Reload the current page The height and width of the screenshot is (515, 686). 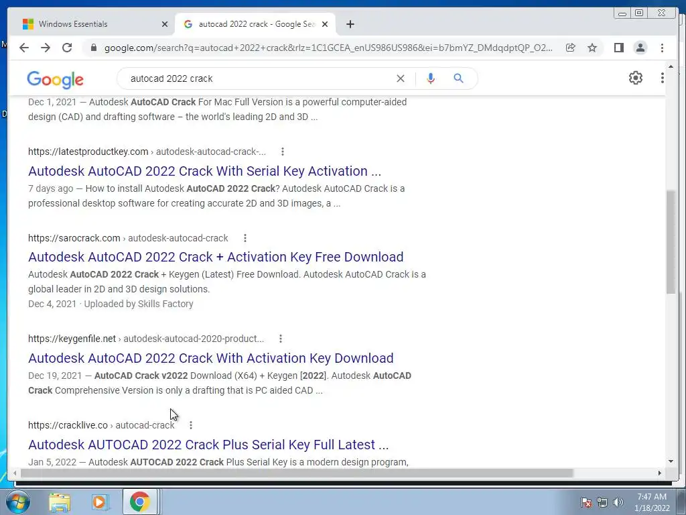(67, 48)
